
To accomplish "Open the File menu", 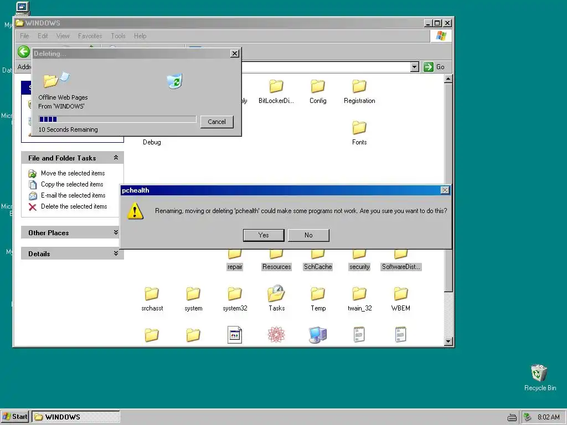I will coord(24,36).
